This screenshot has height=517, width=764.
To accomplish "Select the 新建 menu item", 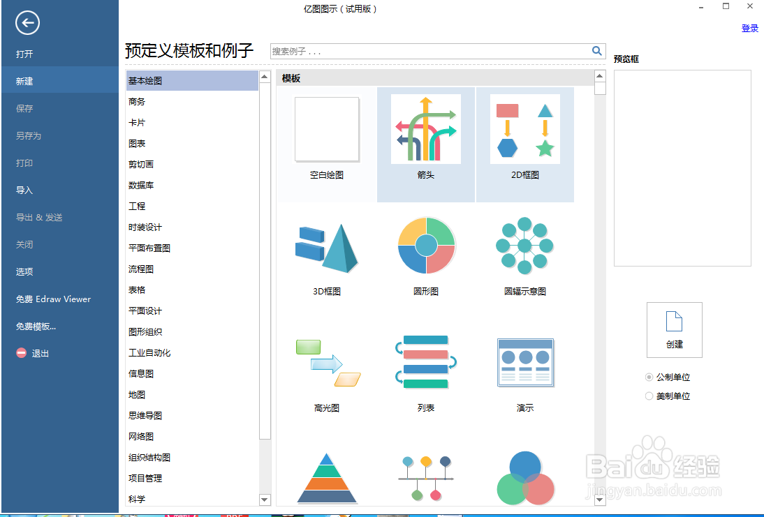I will tap(59, 81).
